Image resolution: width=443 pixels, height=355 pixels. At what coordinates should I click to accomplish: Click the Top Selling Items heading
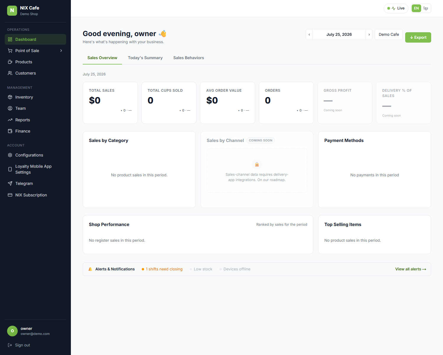click(343, 225)
